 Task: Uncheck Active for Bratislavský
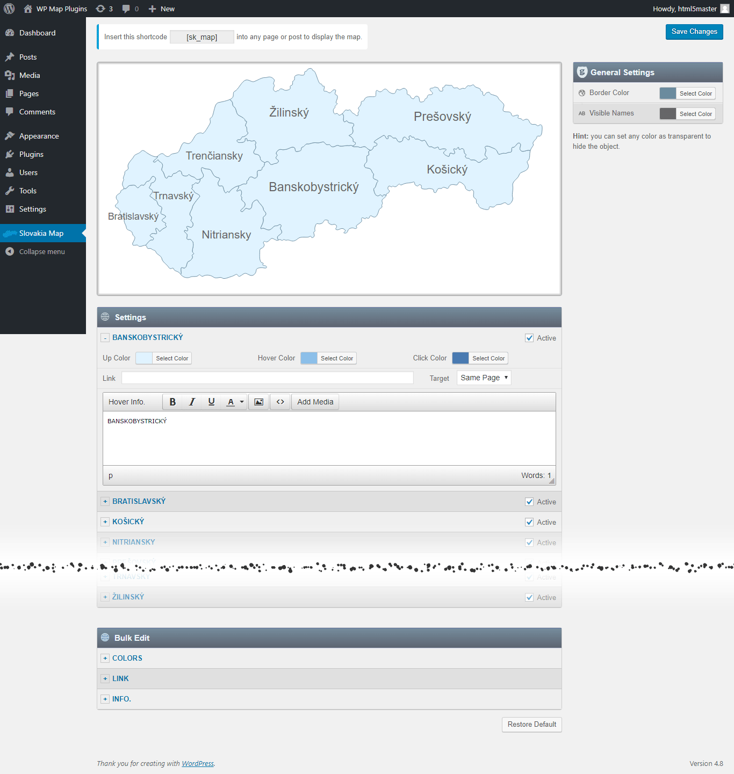coord(530,502)
